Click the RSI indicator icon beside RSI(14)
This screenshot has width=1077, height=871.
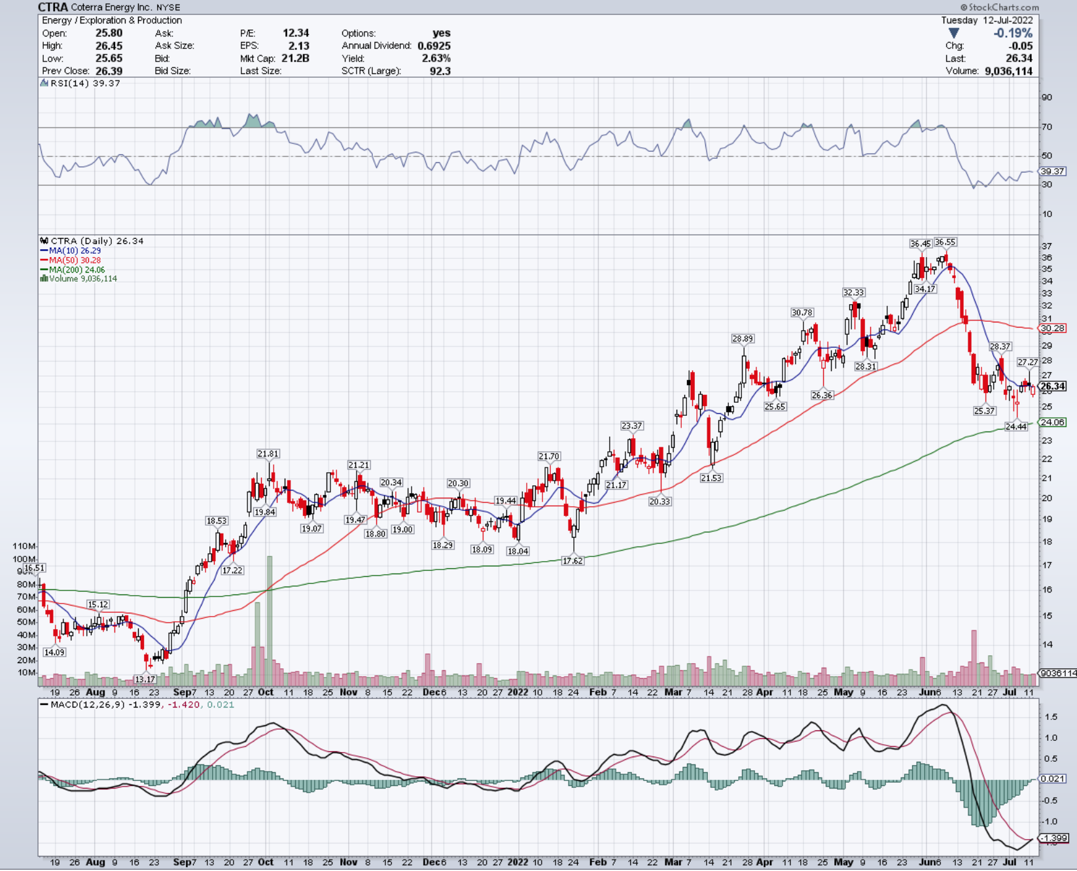coord(44,83)
